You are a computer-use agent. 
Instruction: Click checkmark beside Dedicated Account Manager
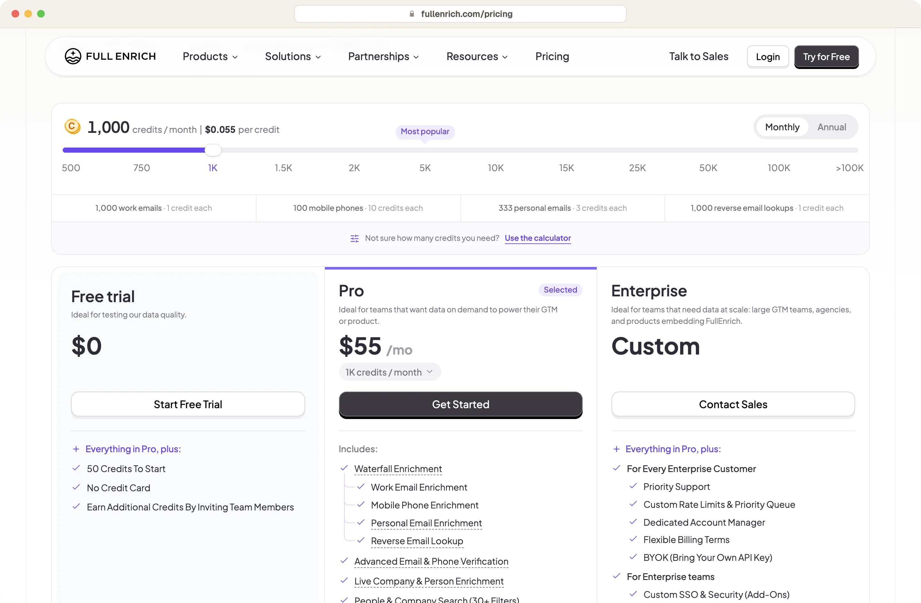(x=633, y=522)
